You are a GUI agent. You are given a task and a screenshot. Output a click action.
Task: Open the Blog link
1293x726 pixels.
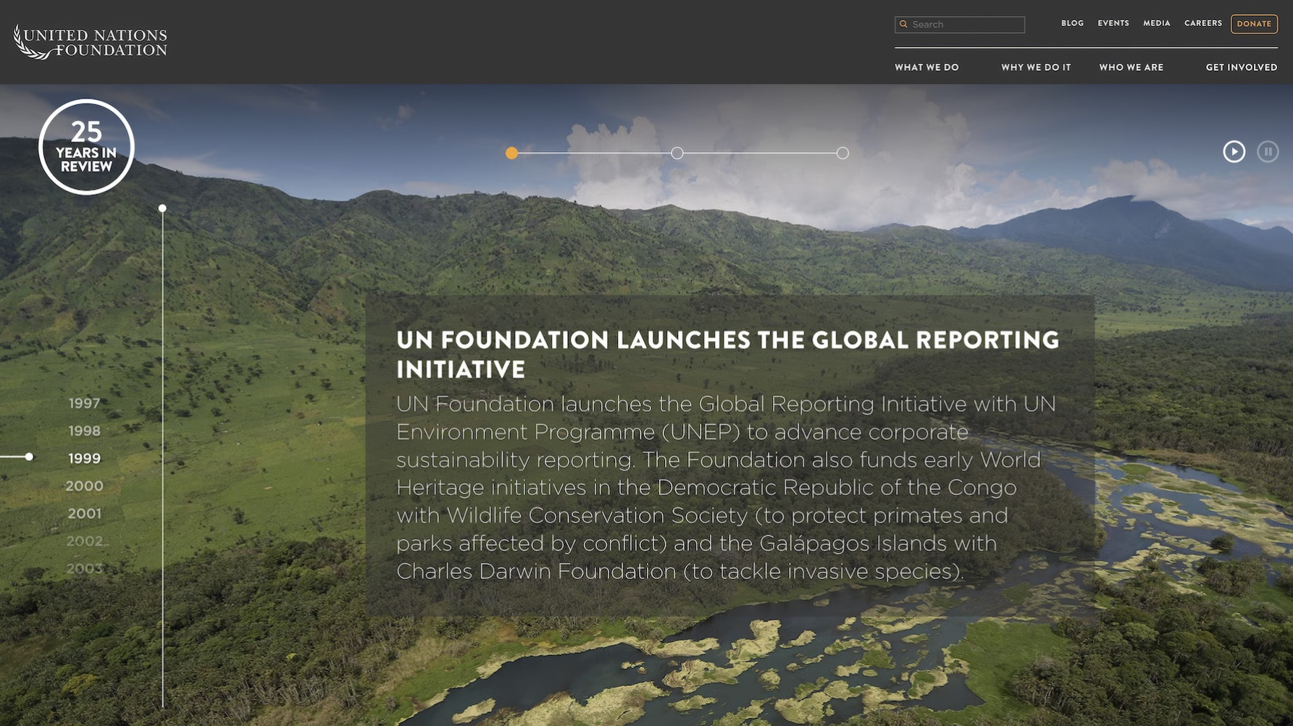(x=1072, y=23)
